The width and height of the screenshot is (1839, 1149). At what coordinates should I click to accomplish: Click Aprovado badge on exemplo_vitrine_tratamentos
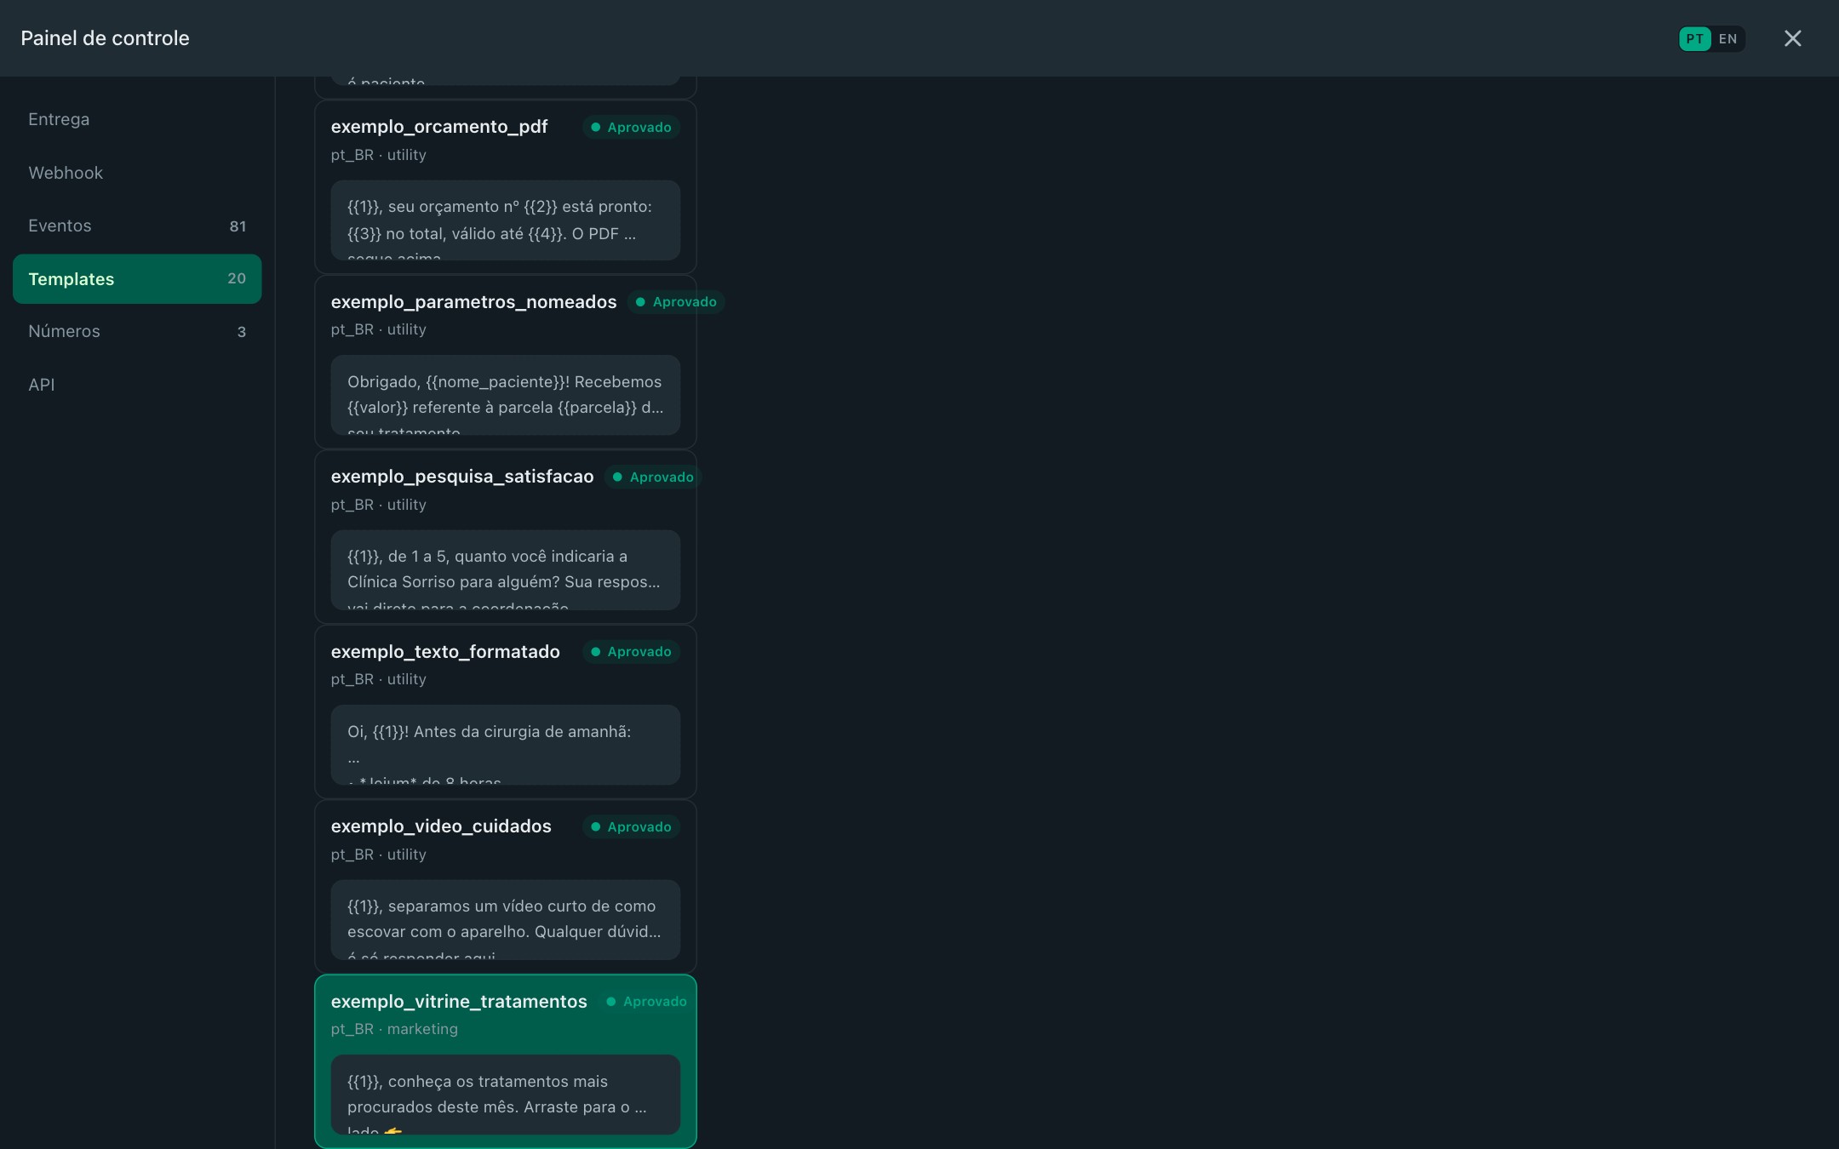[x=647, y=1002]
